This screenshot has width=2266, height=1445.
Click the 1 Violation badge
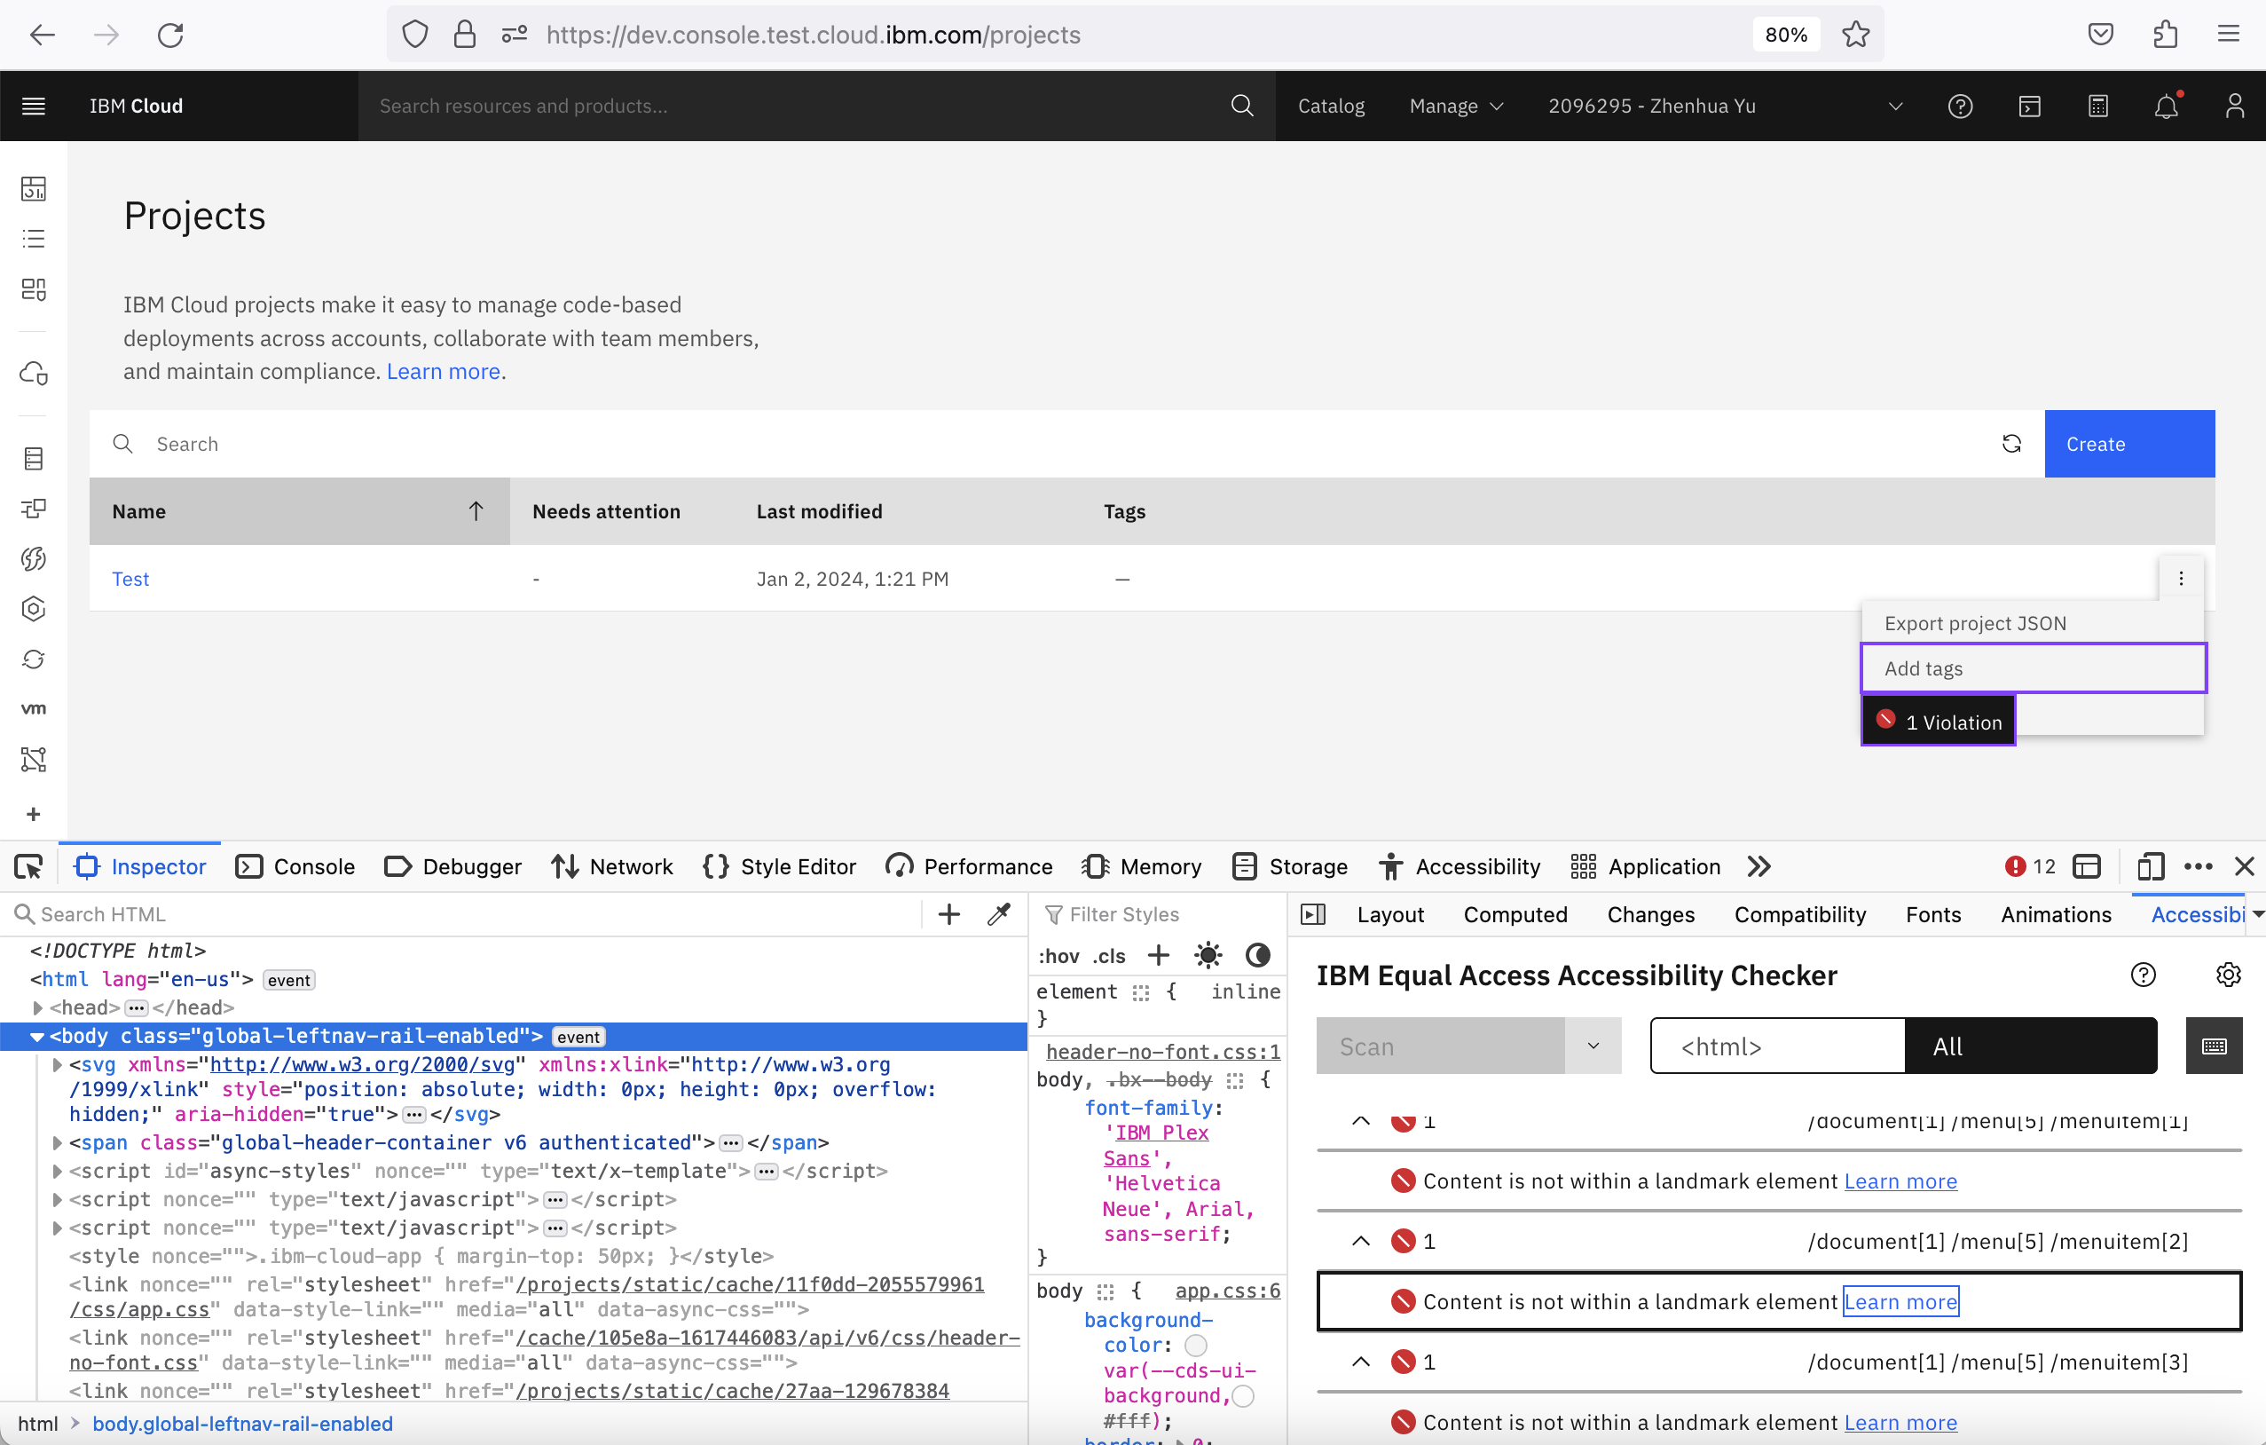[x=1939, y=721]
